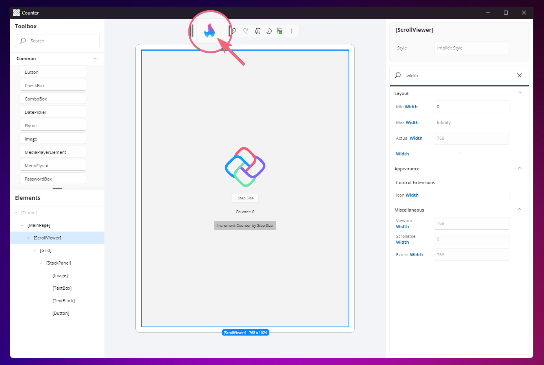Click the redo arrow in toolbar

click(x=245, y=31)
